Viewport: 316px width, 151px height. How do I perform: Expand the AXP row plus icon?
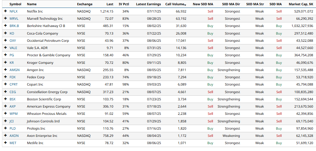coord(6,106)
